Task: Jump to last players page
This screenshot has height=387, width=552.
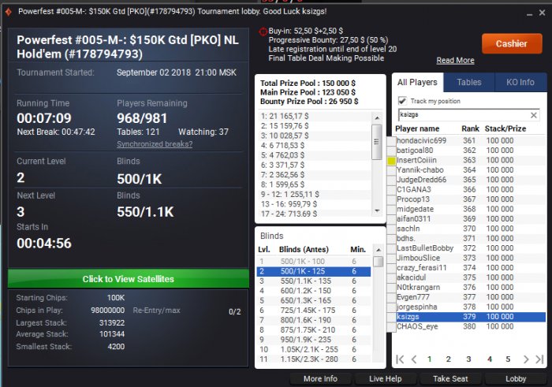Action: pyautogui.click(x=539, y=359)
